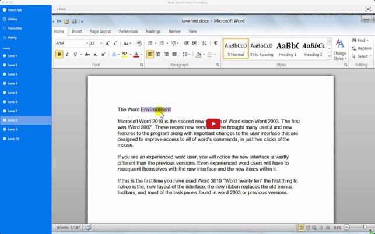Apply the Normal style
The height and width of the screenshot is (234, 375).
pos(236,49)
